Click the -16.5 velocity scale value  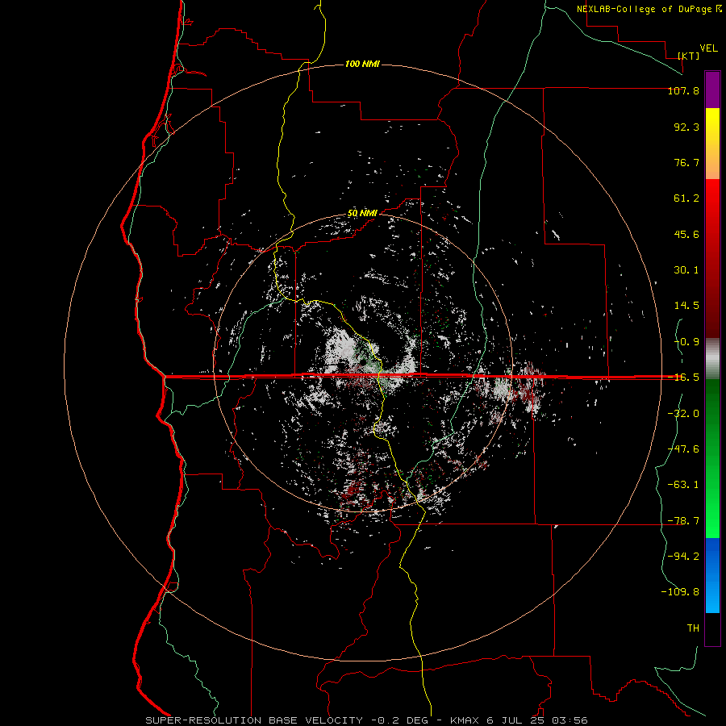[x=683, y=378]
